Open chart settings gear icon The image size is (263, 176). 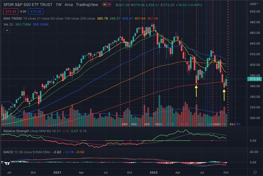(255, 172)
